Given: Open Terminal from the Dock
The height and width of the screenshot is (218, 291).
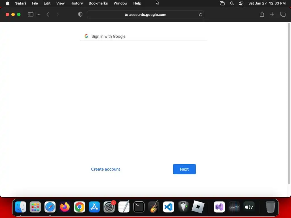Looking at the screenshot, I should click(x=139, y=207).
